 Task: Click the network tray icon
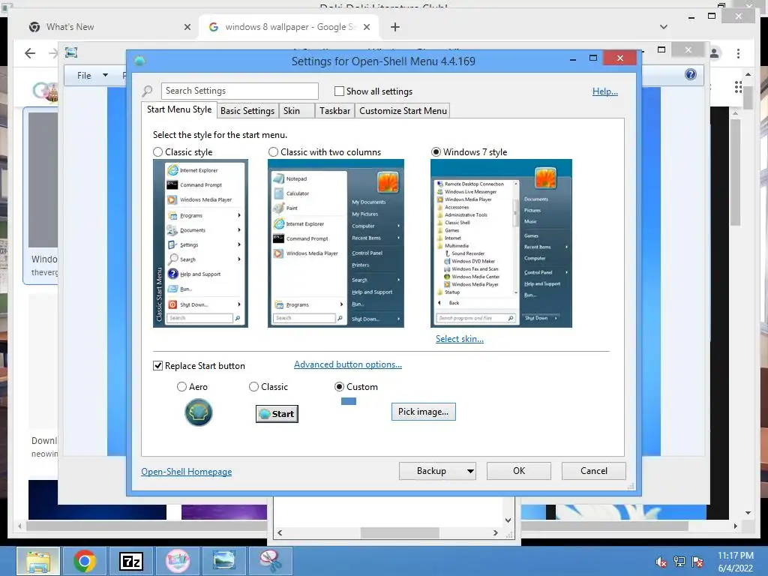[679, 562]
